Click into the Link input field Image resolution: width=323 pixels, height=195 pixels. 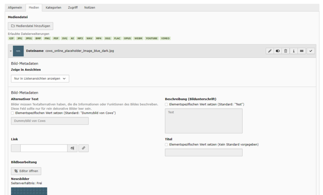coord(44,148)
